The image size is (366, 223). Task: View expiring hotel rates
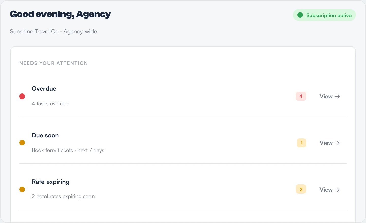tap(330, 190)
